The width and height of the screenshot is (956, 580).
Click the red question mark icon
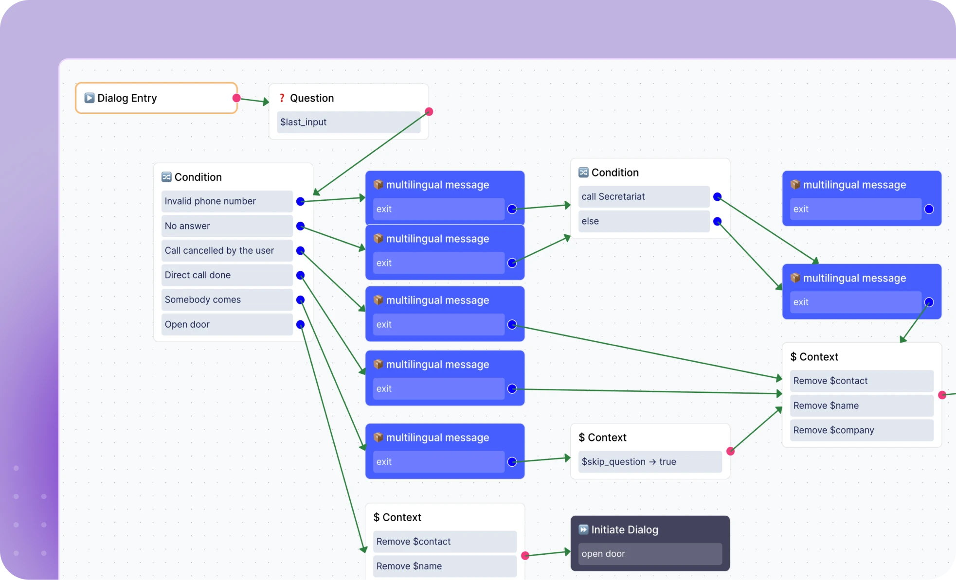pos(282,98)
